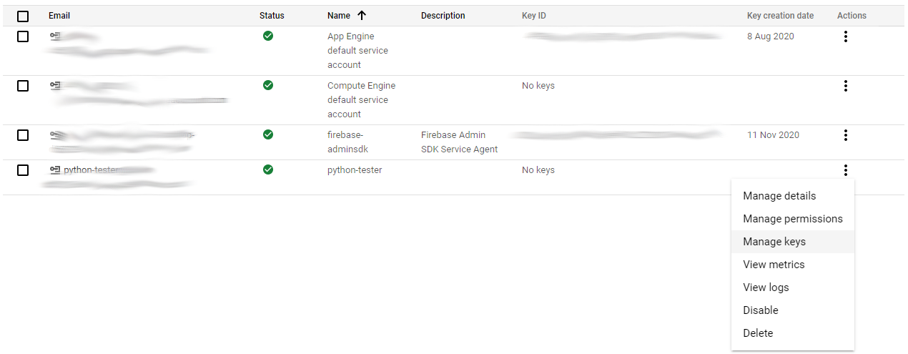Choose Manage permissions from context menu
Image resolution: width=908 pixels, height=354 pixels.
pyautogui.click(x=793, y=219)
